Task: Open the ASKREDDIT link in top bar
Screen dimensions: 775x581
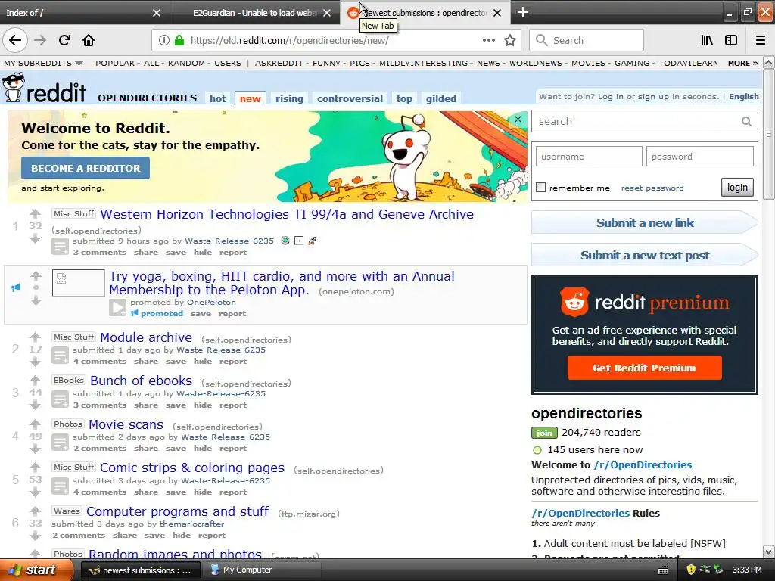Action: tap(279, 64)
